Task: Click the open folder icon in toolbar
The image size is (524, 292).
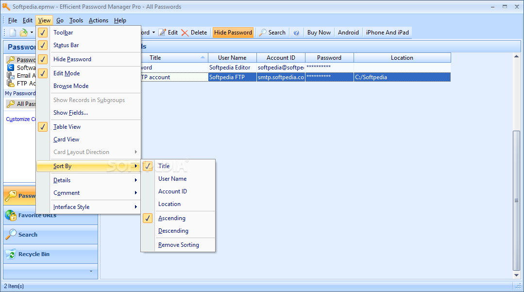Action: 24,33
